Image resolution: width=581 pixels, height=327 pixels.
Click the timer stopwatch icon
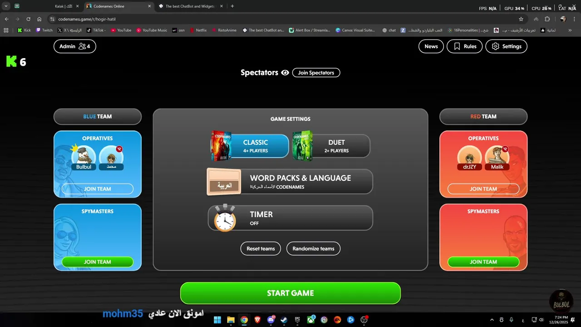(225, 218)
